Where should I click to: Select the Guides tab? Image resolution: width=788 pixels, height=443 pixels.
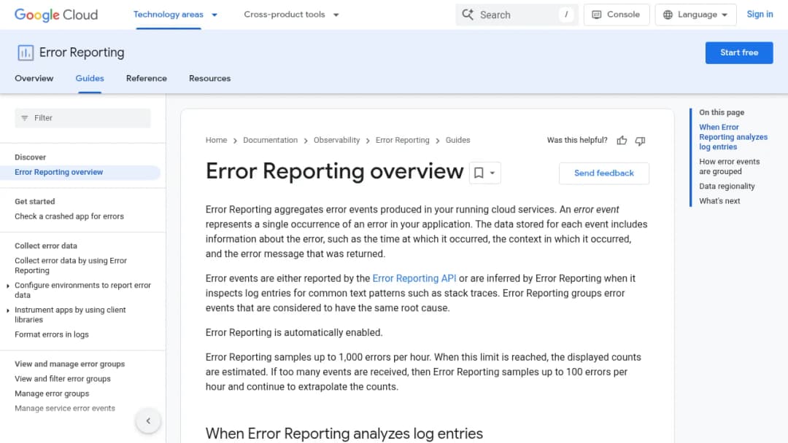pos(90,78)
